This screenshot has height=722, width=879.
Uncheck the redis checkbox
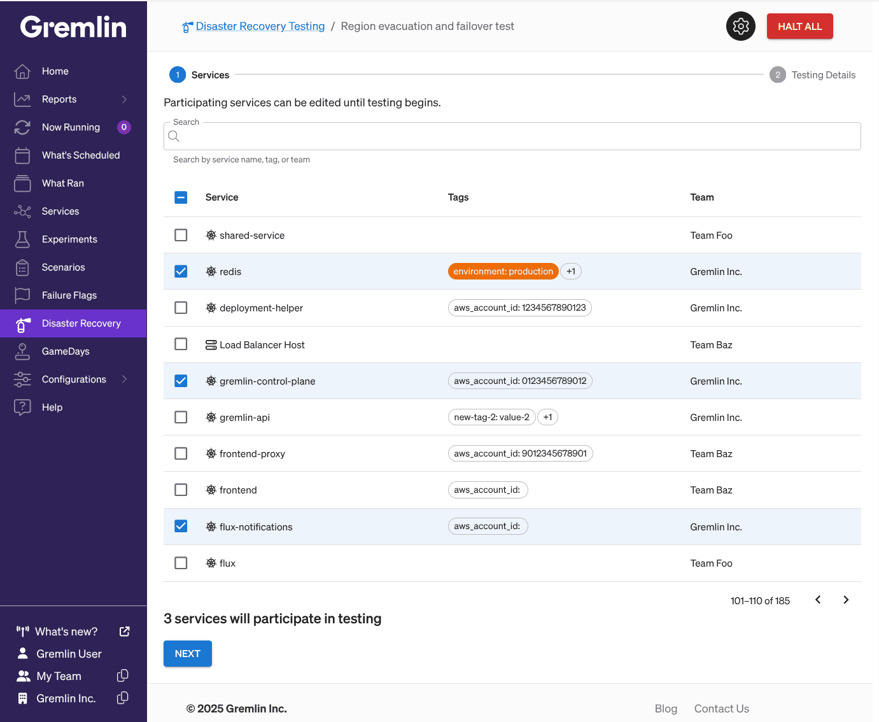tap(181, 271)
